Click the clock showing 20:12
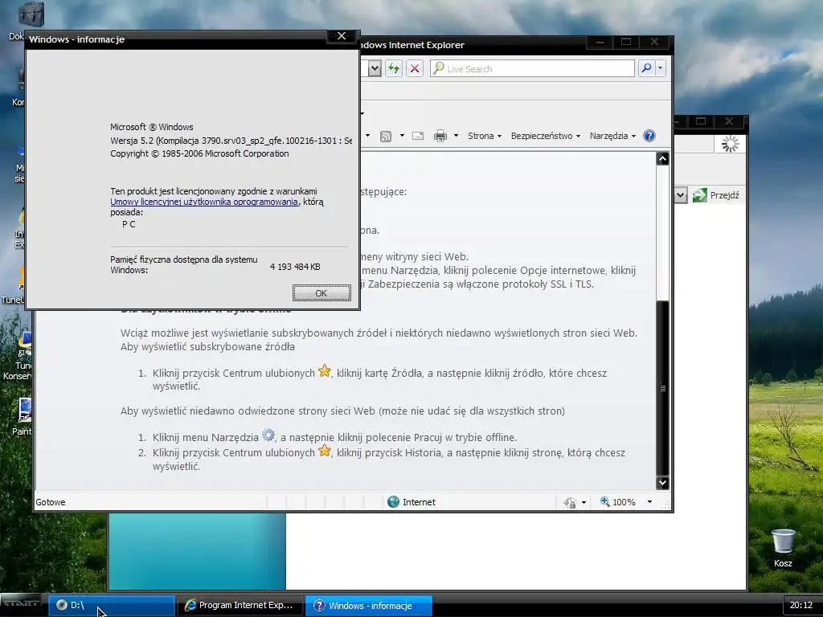The height and width of the screenshot is (617, 823). [x=801, y=605]
